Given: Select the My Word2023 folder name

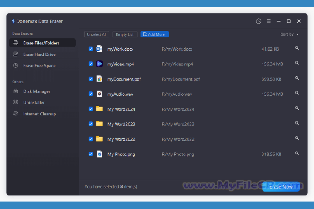Looking at the screenshot, I should 121,124.
